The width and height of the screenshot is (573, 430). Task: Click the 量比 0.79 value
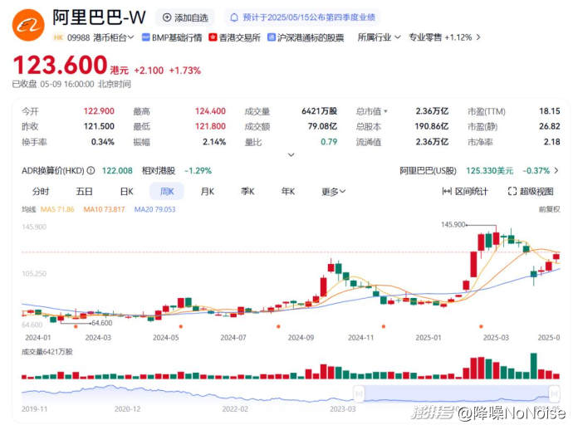[329, 142]
